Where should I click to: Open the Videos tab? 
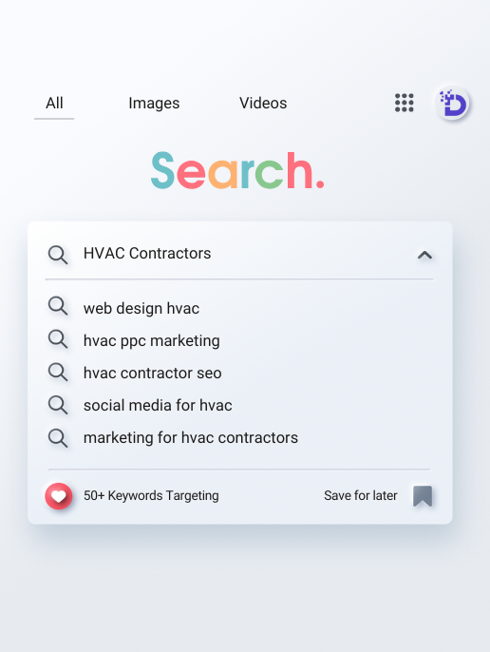pyautogui.click(x=263, y=103)
